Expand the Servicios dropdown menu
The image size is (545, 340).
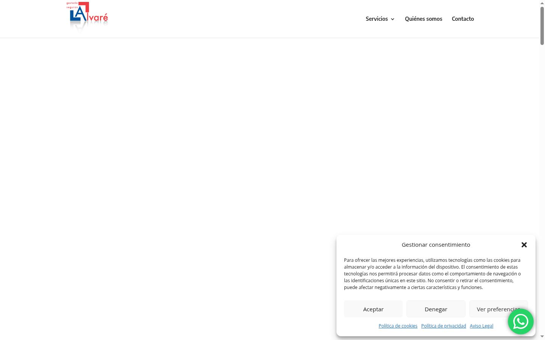[380, 19]
